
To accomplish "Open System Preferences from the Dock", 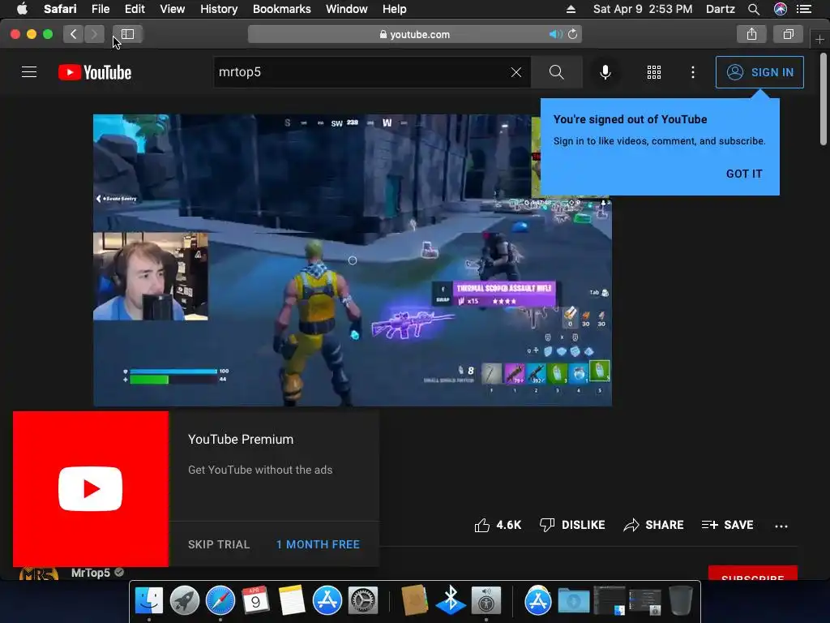I will (x=362, y=600).
